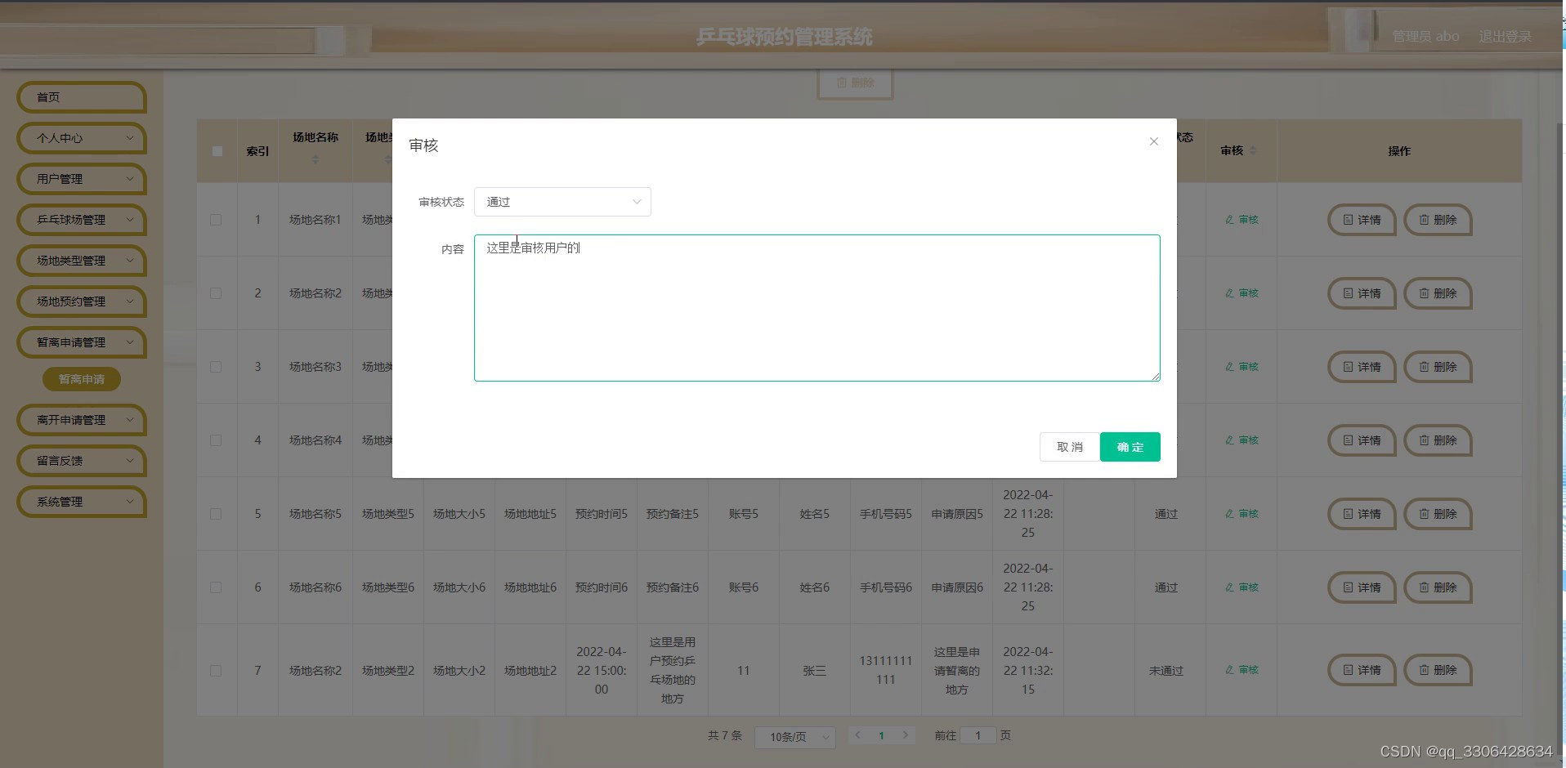Confirm the review with the 确定 button

pyautogui.click(x=1130, y=447)
